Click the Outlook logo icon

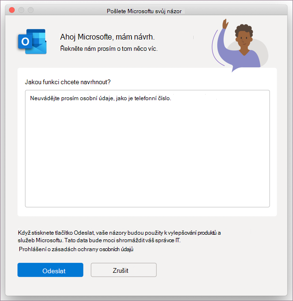(x=32, y=41)
